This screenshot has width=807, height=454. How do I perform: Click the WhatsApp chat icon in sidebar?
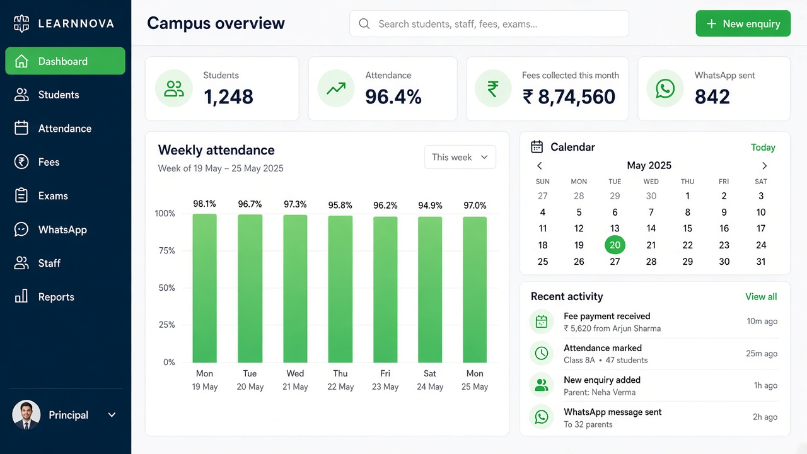21,230
